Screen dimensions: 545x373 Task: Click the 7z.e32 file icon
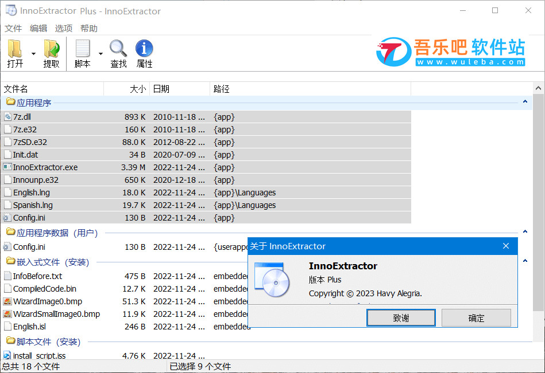pos(7,129)
